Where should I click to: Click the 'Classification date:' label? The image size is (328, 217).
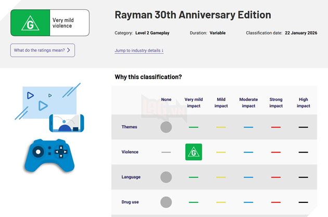(264, 33)
